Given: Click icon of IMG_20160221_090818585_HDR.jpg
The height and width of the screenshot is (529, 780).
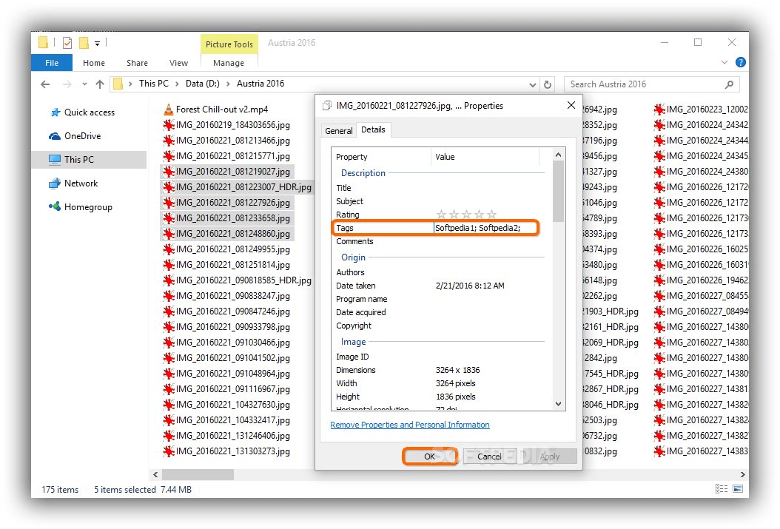Looking at the screenshot, I should [x=169, y=280].
